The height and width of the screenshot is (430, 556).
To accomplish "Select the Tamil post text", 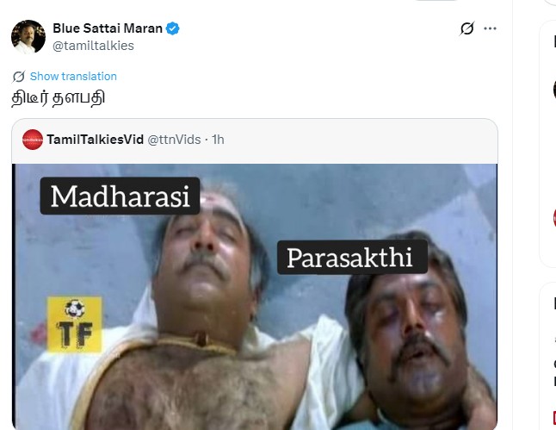I will click(59, 98).
